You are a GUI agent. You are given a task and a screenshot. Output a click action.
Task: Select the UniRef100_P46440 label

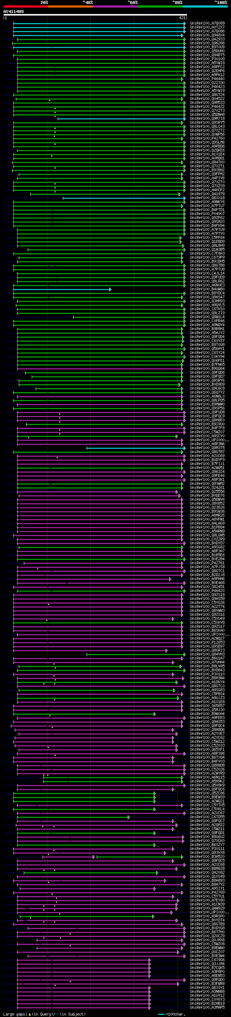(x=207, y=79)
